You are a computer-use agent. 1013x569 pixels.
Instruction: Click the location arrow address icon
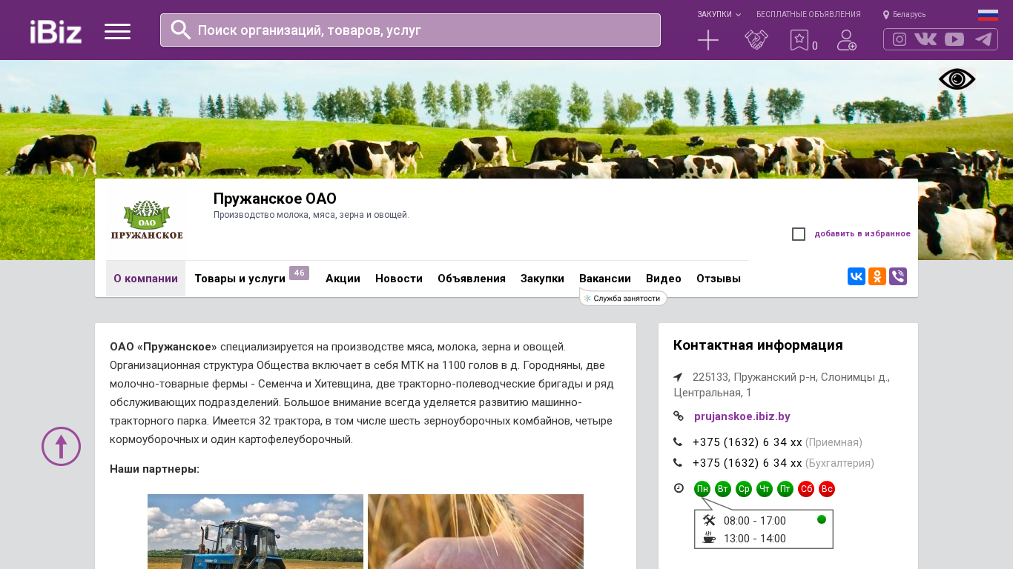pyautogui.click(x=678, y=377)
